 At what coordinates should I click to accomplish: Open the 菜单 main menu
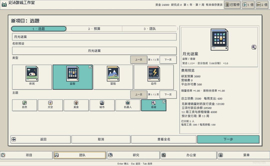pos(244,155)
